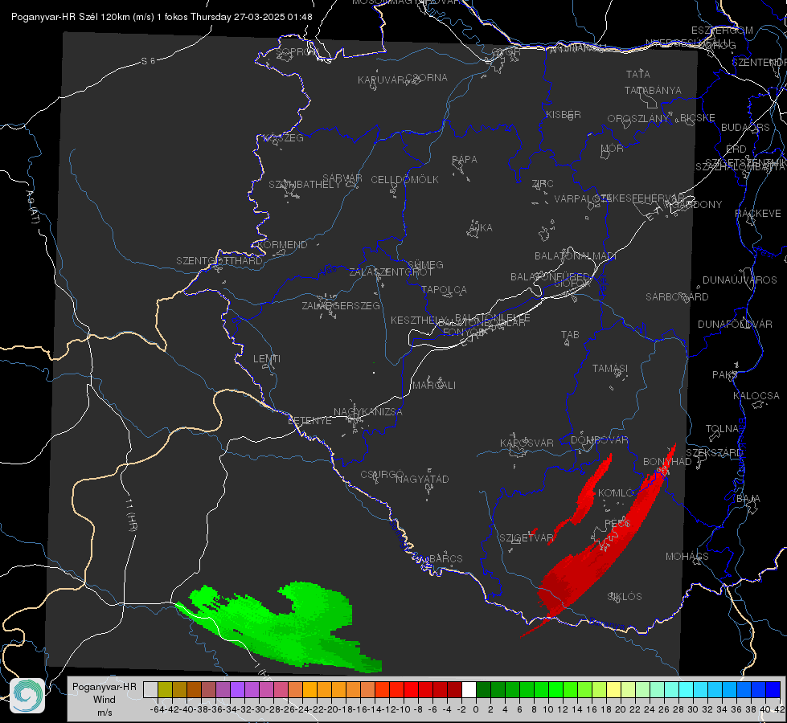
Task: Click the MARCALI city label
Action: tap(434, 386)
